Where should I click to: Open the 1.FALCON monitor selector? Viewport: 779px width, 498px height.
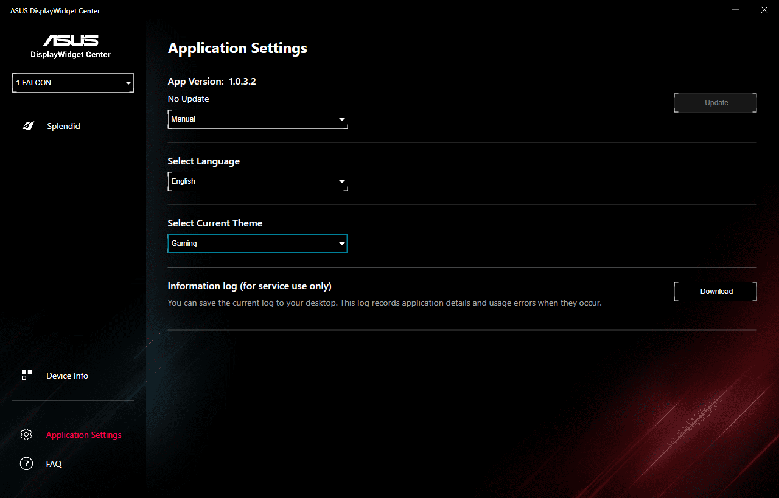72,82
